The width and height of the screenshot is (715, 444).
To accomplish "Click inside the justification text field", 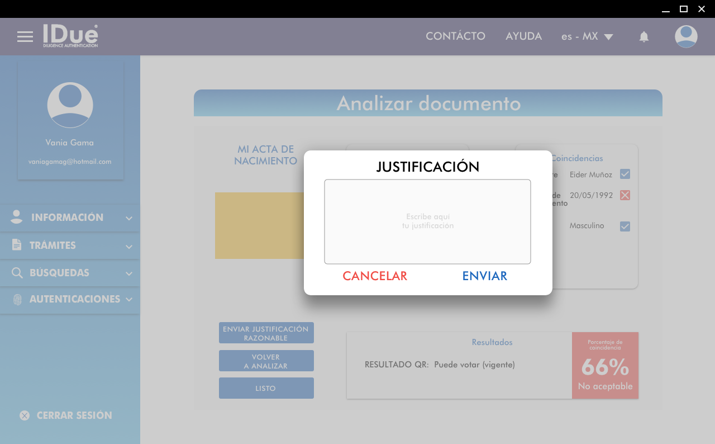I will [x=427, y=221].
